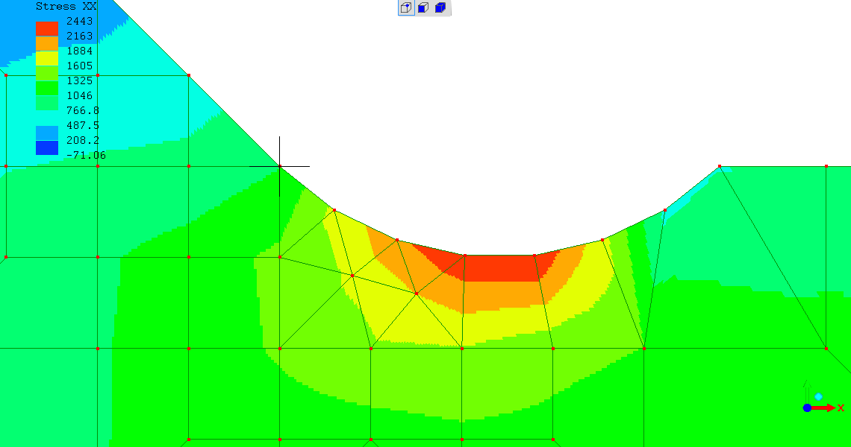The height and width of the screenshot is (447, 851).
Task: Click the cyan dot beside the axis triad
Action: pos(819,396)
